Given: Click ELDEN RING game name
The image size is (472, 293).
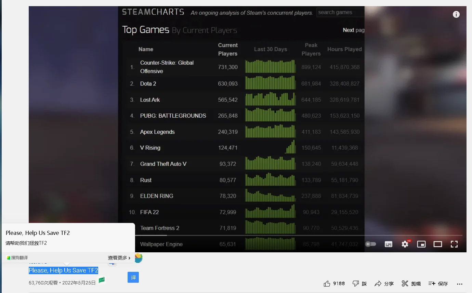Looking at the screenshot, I should [157, 196].
